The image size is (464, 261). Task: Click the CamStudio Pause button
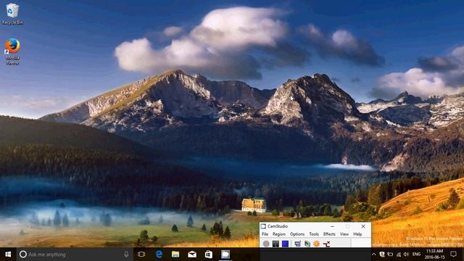pyautogui.click(x=275, y=244)
